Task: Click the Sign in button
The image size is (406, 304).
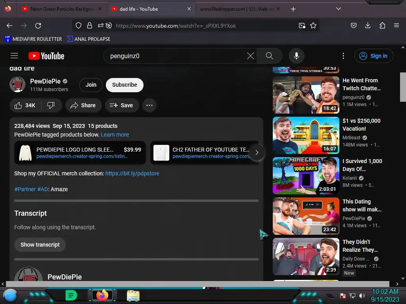Action: (x=373, y=56)
